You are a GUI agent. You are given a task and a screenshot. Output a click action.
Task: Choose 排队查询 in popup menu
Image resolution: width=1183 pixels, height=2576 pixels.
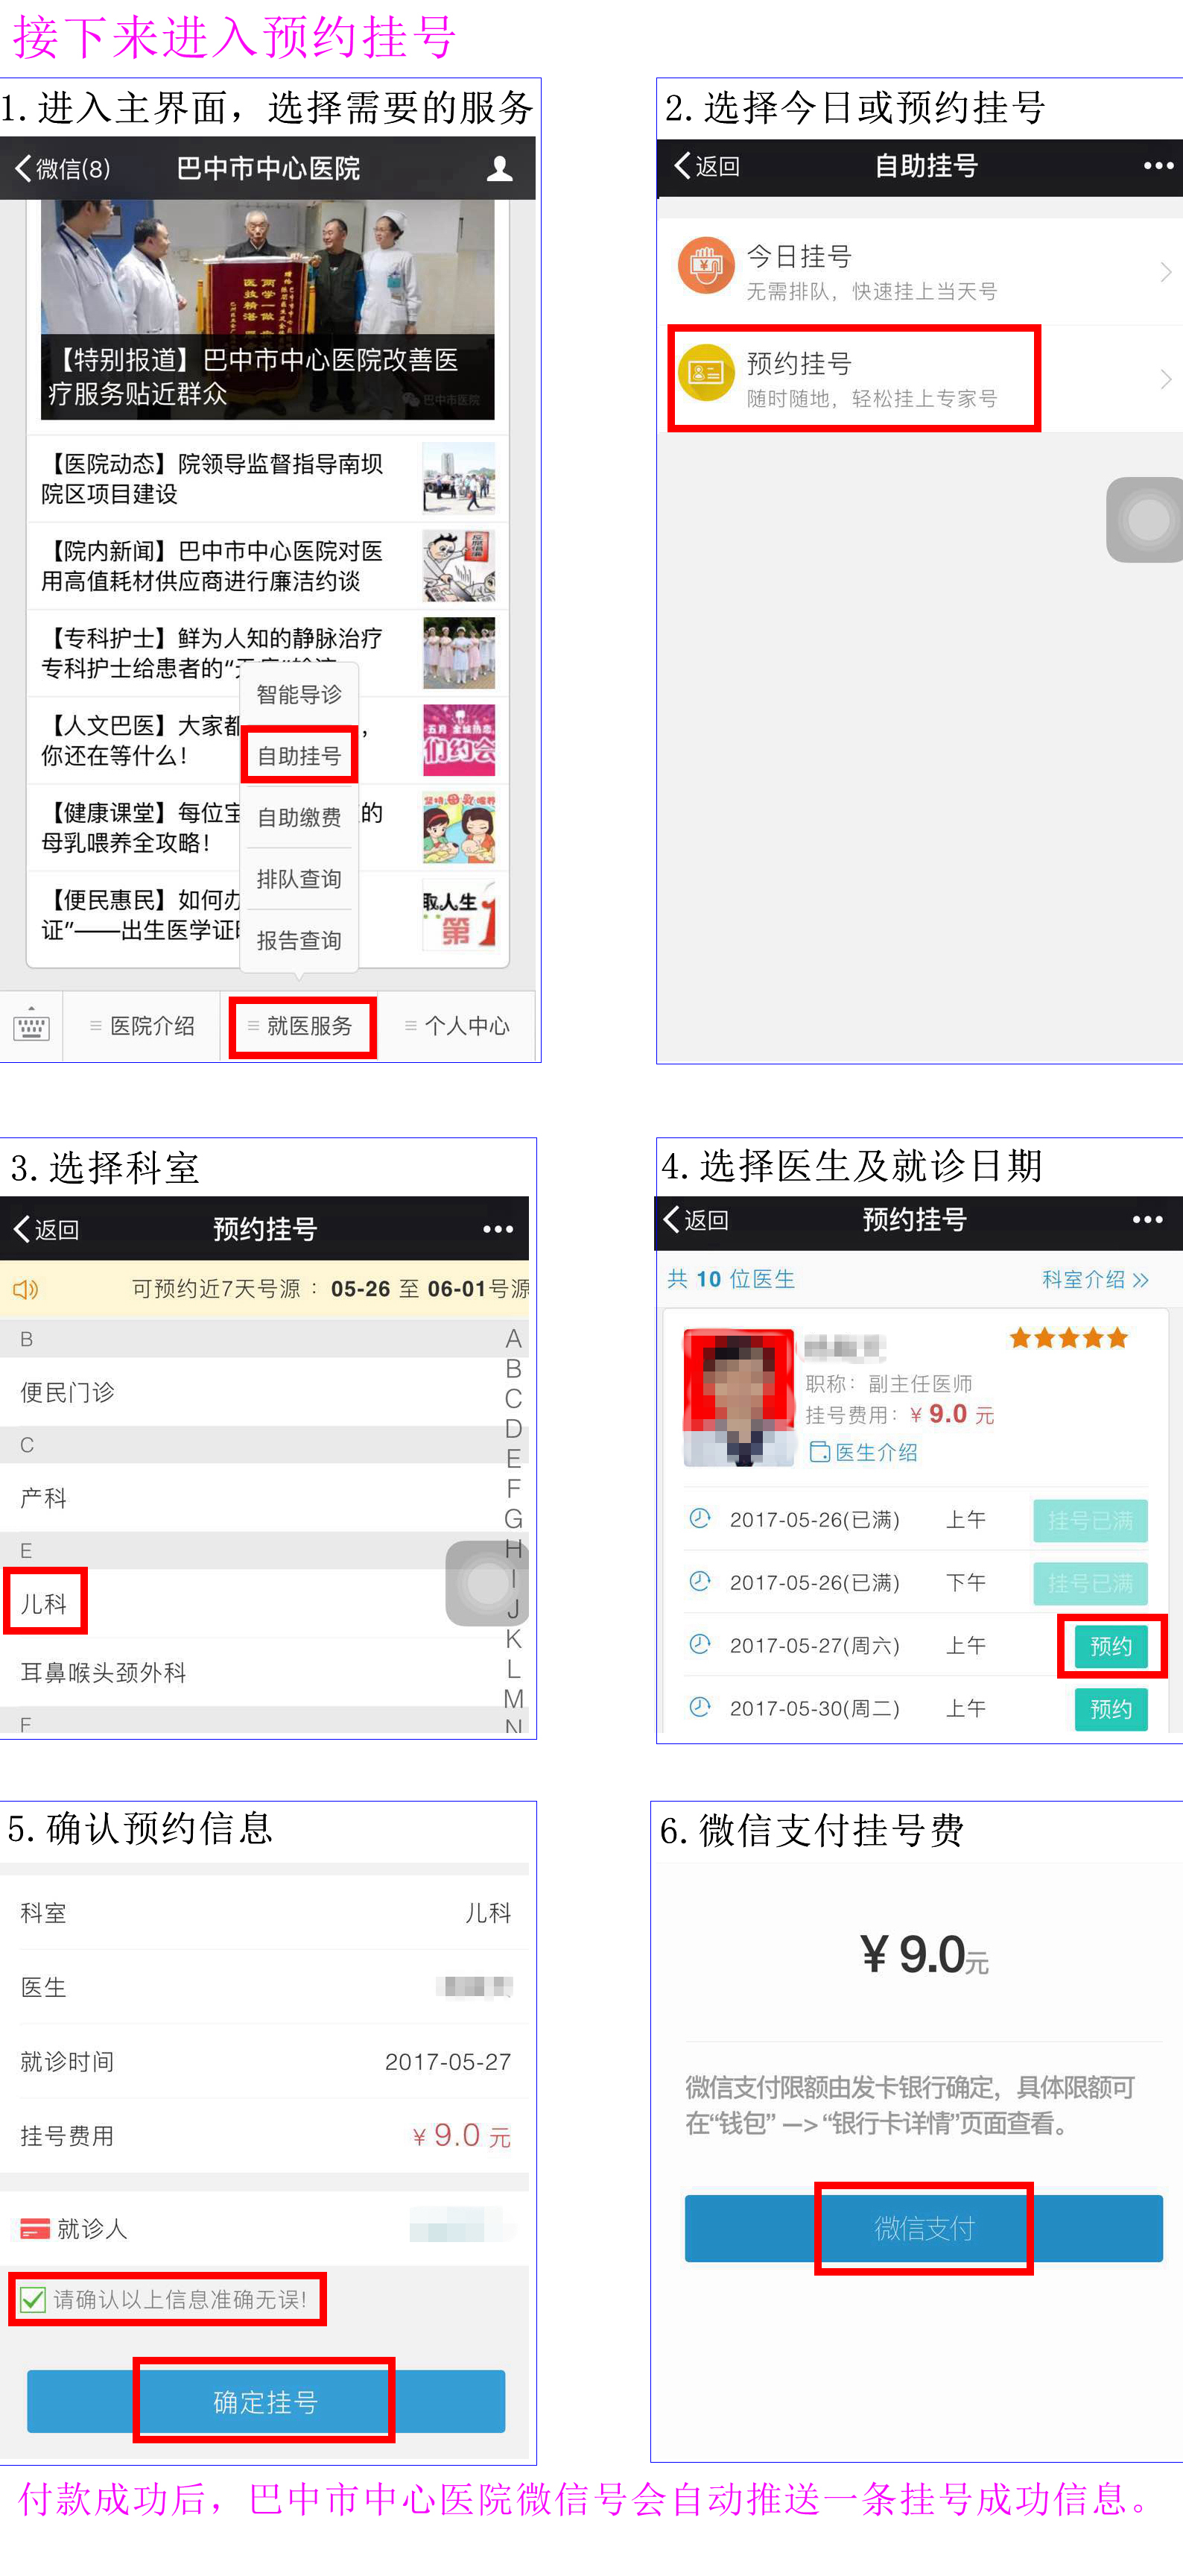[x=299, y=879]
